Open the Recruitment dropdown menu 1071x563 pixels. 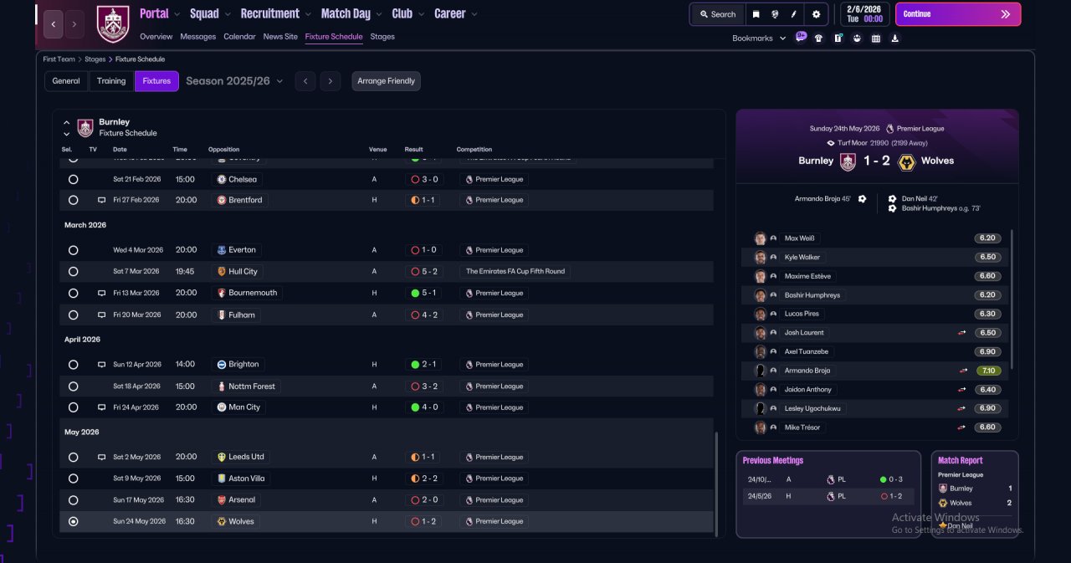pos(275,13)
